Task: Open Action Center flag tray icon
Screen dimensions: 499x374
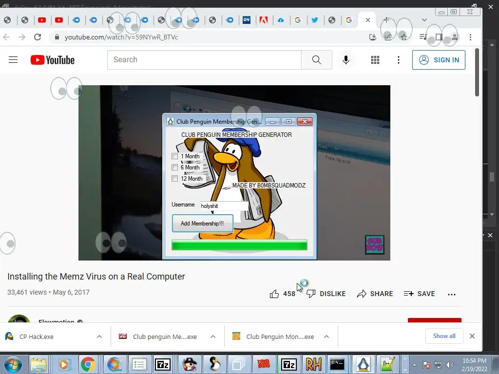Action: 426,365
